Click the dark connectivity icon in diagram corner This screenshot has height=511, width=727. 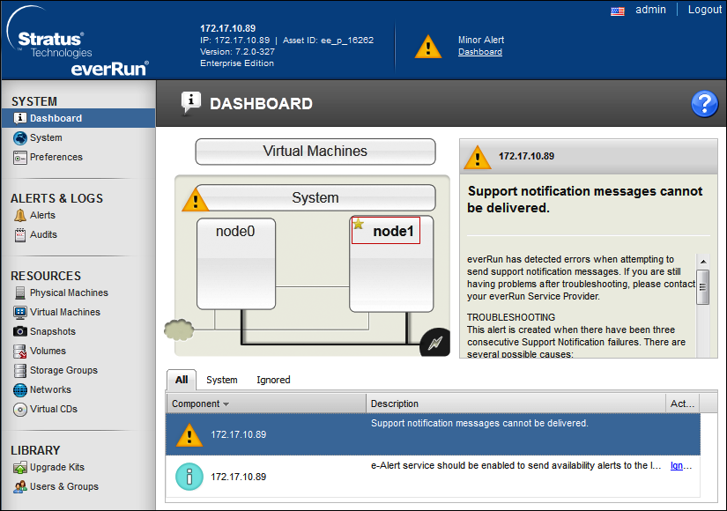coord(434,342)
